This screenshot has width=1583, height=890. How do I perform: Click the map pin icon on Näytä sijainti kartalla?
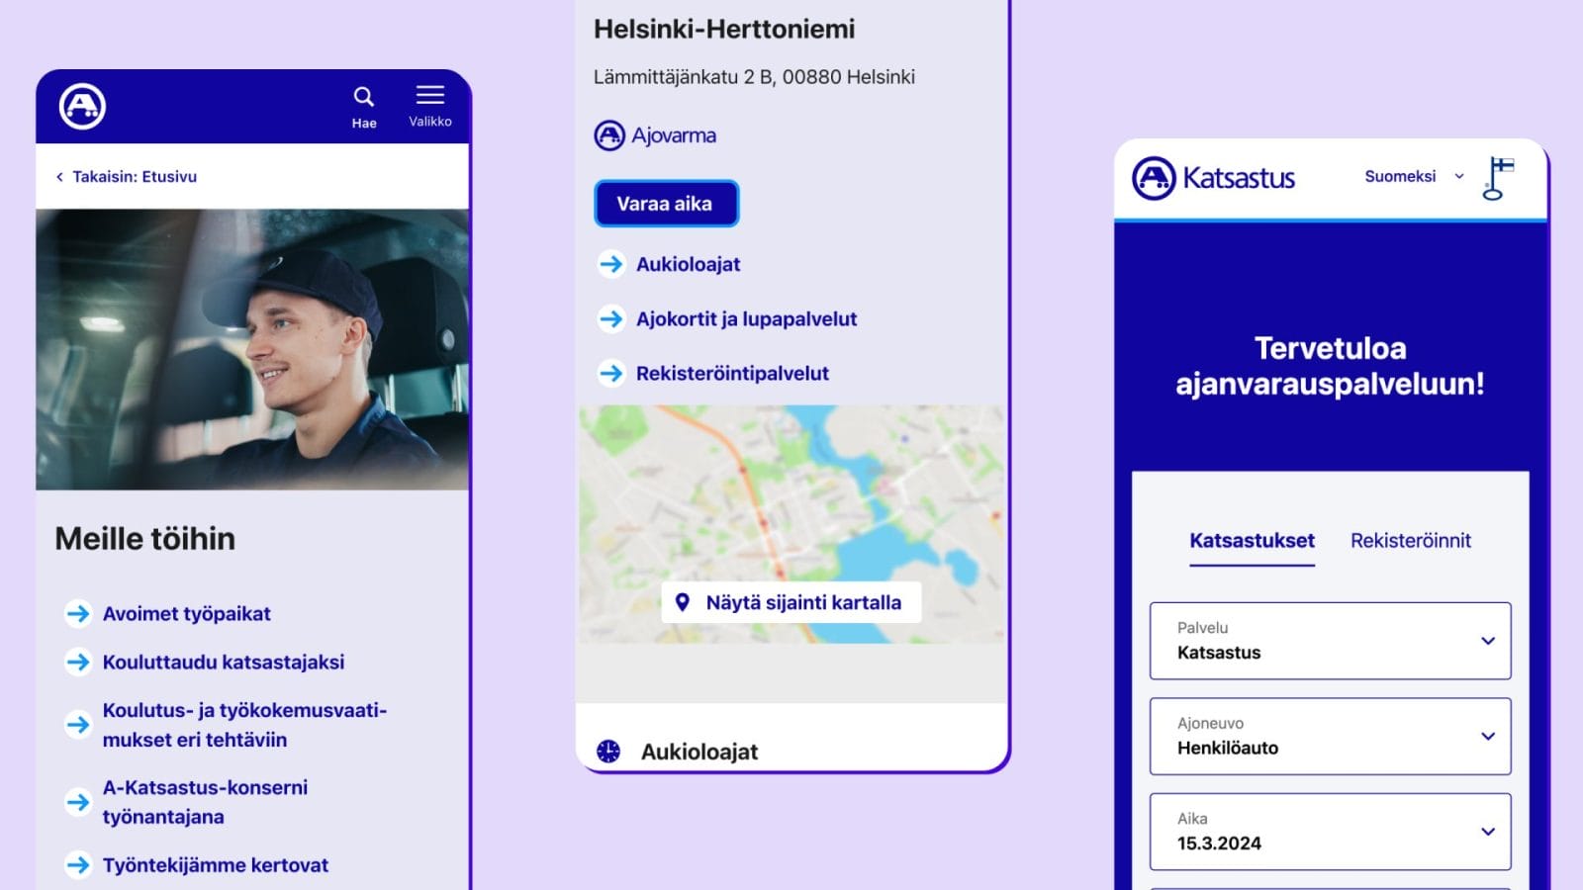[x=684, y=601]
